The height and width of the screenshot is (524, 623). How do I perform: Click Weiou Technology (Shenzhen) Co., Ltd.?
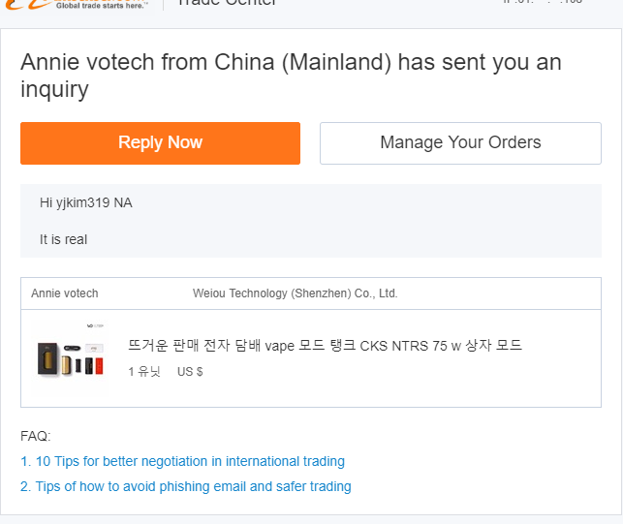295,293
